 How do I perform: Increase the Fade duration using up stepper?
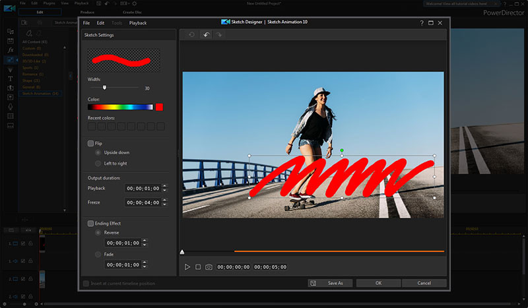click(145, 262)
